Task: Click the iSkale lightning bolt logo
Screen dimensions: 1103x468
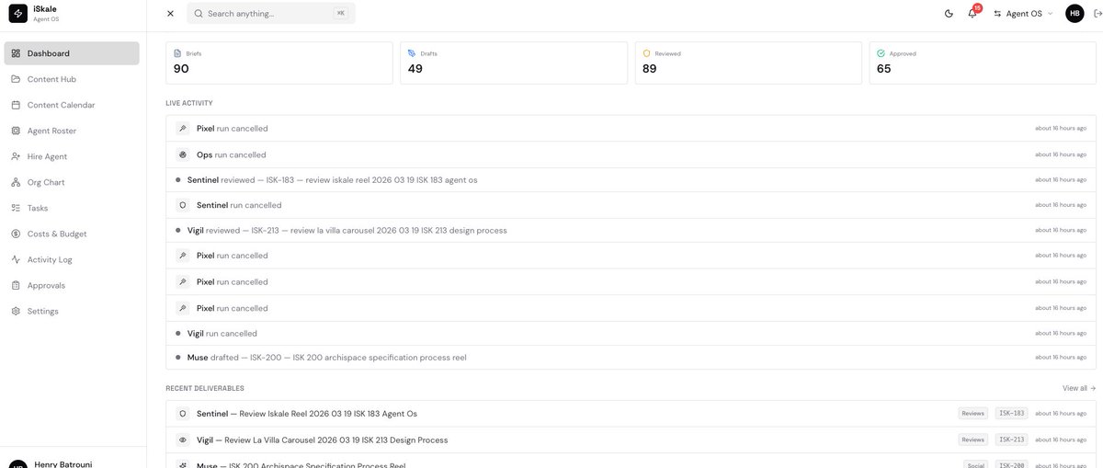Action: click(x=18, y=14)
